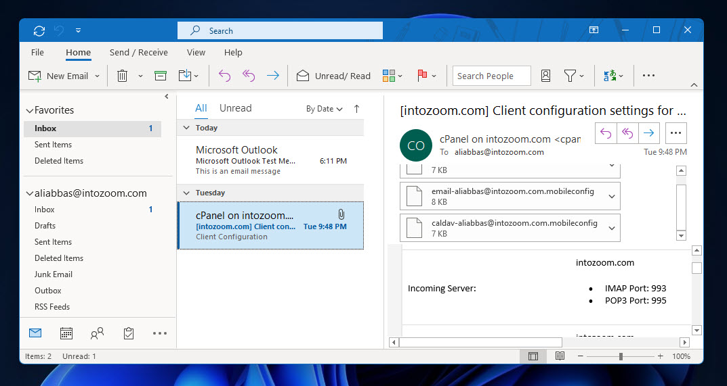The width and height of the screenshot is (727, 386).
Task: Open the Address Book icon
Action: 545,76
